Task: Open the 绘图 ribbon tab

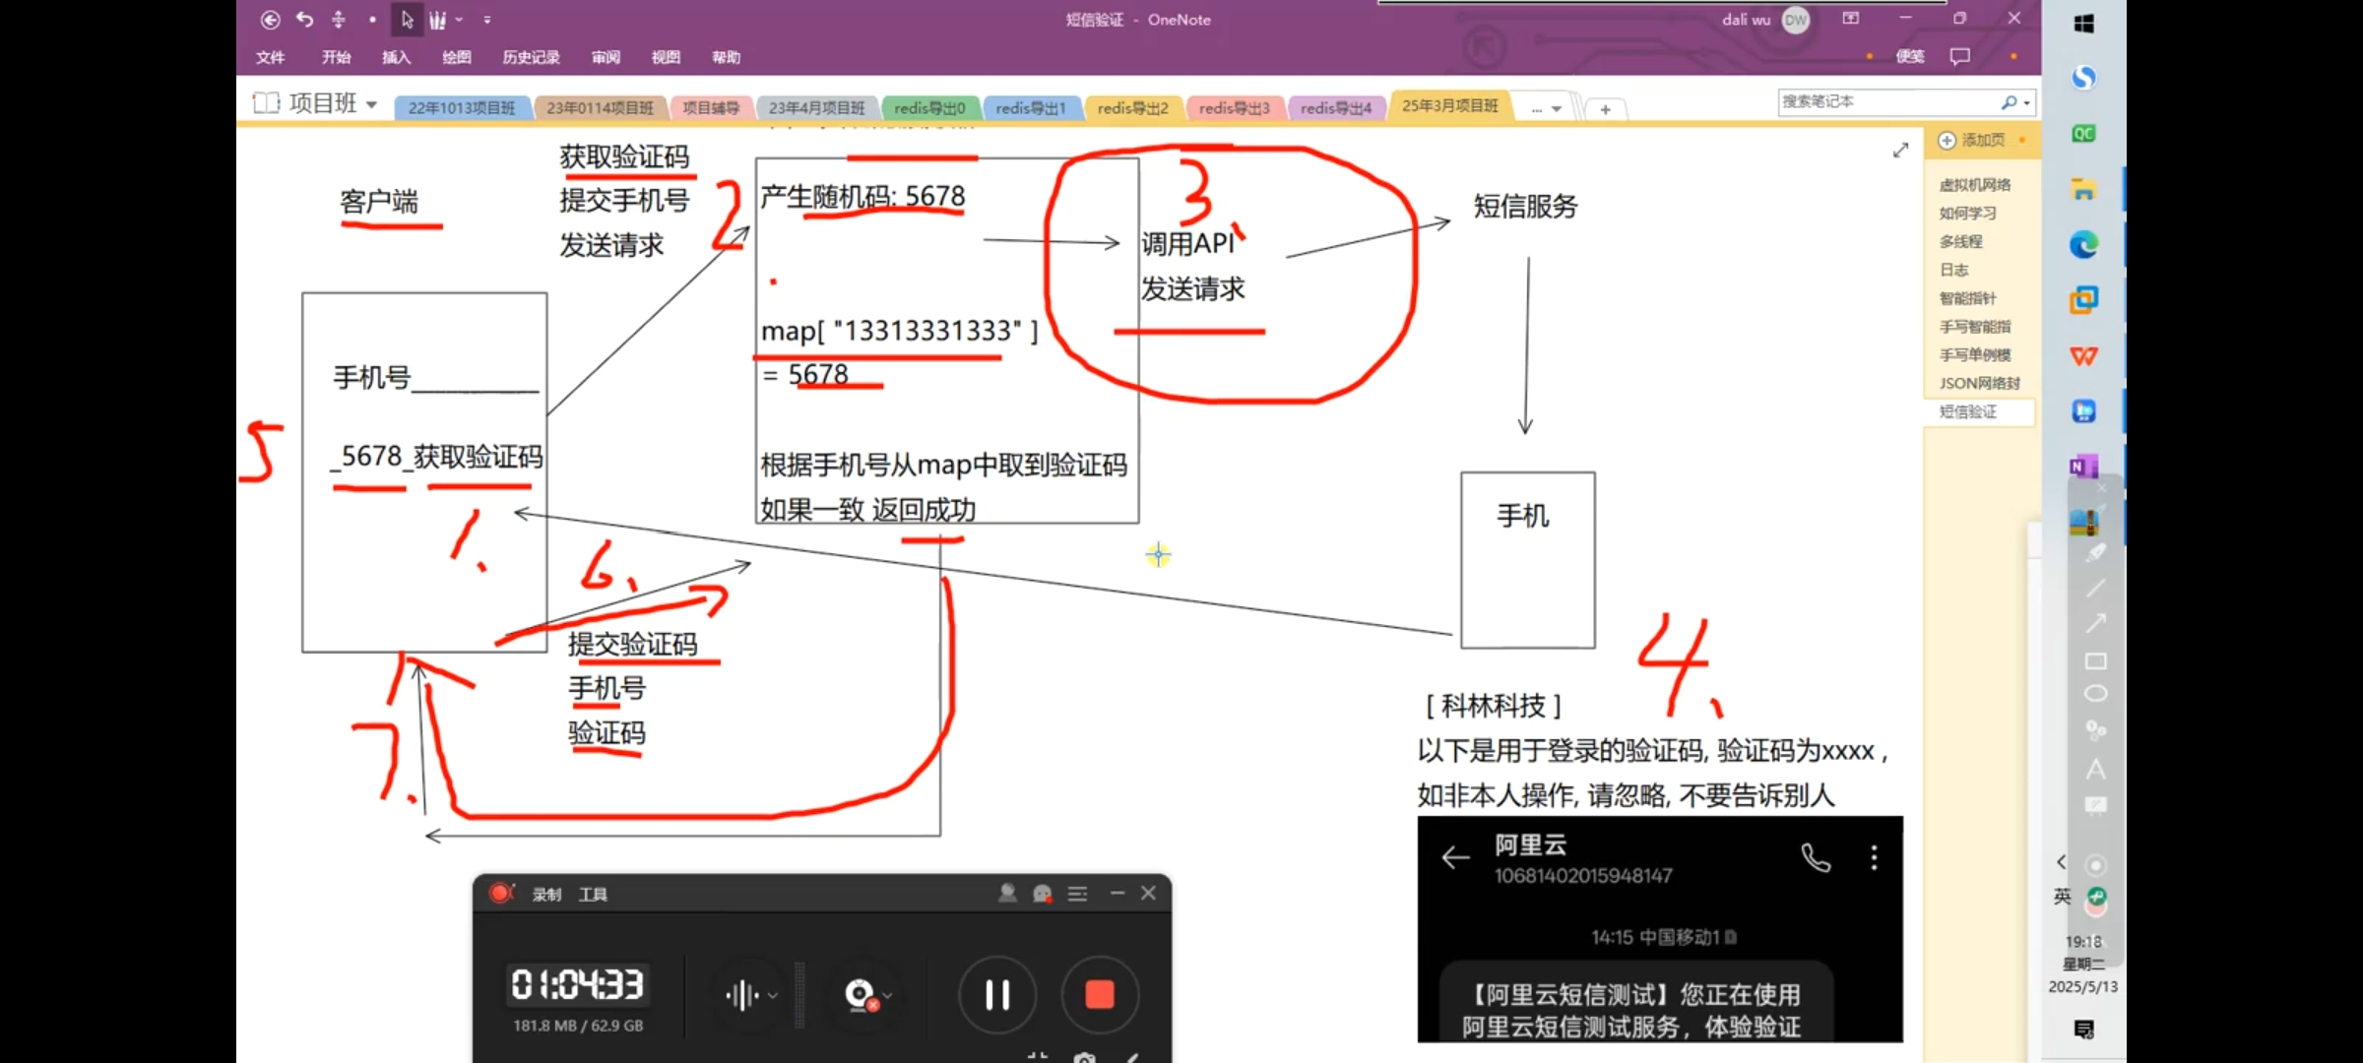Action: click(456, 57)
